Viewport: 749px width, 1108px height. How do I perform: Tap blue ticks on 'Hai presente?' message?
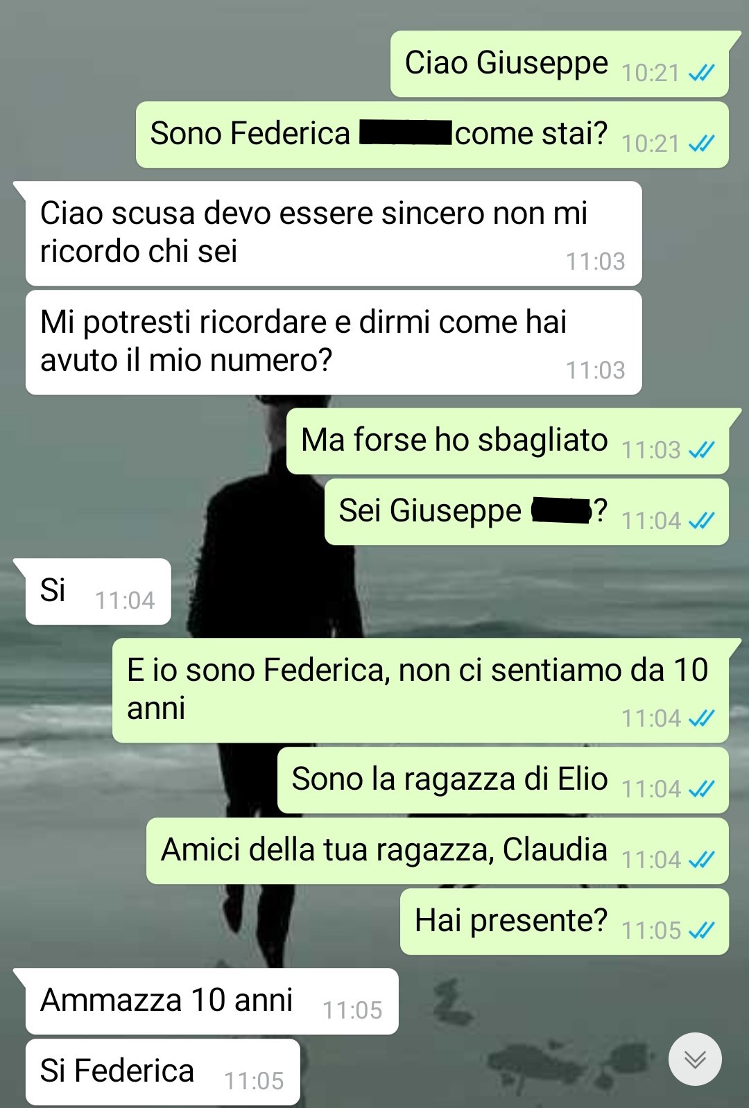pyautogui.click(x=701, y=930)
